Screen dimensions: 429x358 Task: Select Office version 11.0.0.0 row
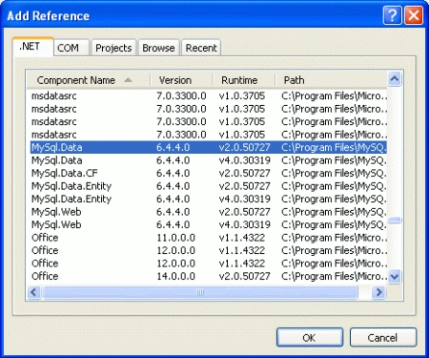pyautogui.click(x=209, y=238)
